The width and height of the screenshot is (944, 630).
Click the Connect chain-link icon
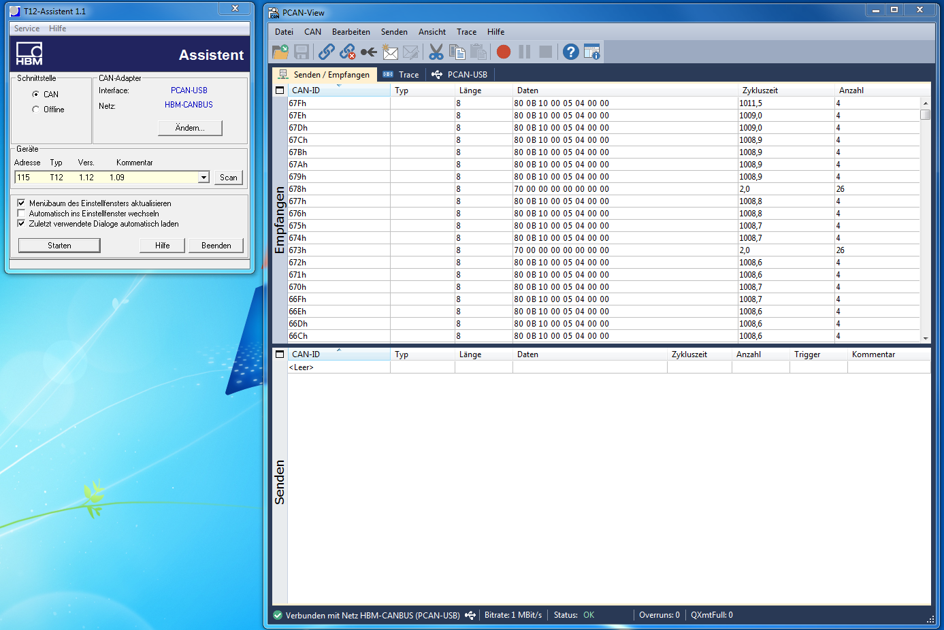(327, 52)
